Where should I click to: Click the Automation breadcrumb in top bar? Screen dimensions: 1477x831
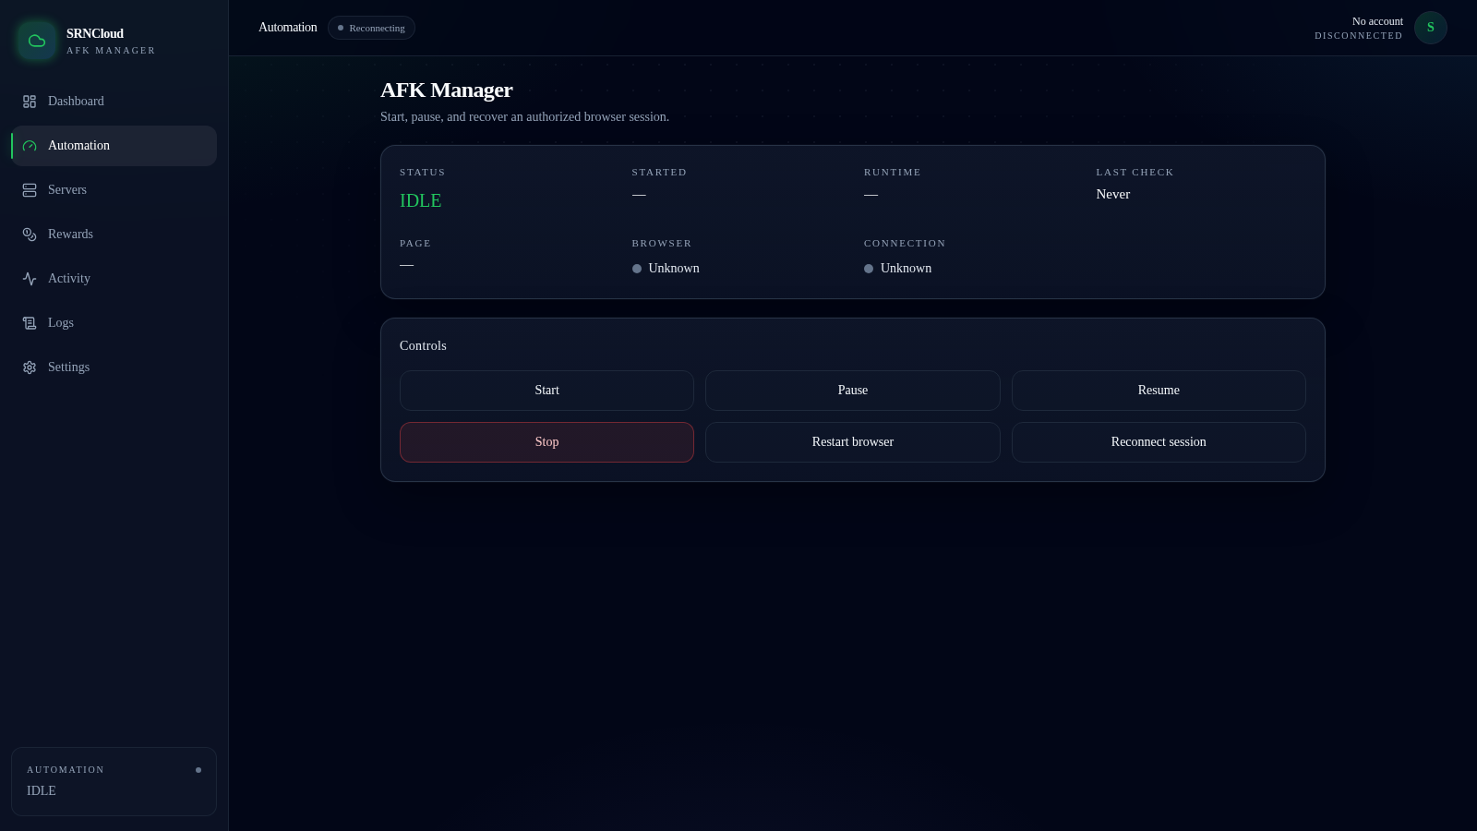coord(288,28)
